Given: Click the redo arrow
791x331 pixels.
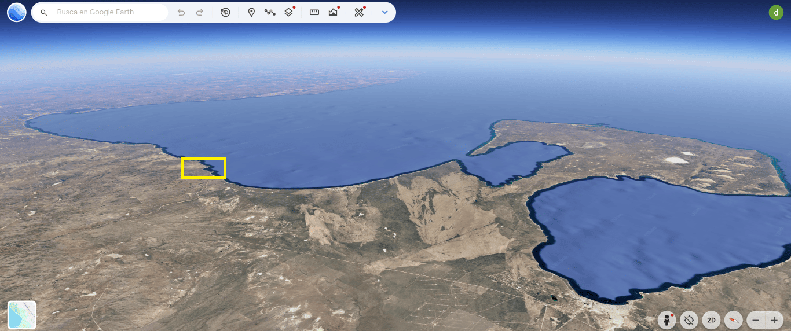Looking at the screenshot, I should click(x=200, y=12).
